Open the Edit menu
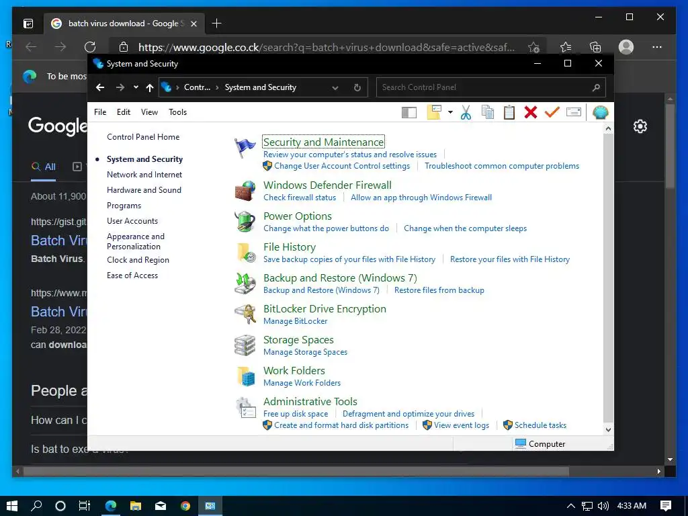 [124, 112]
